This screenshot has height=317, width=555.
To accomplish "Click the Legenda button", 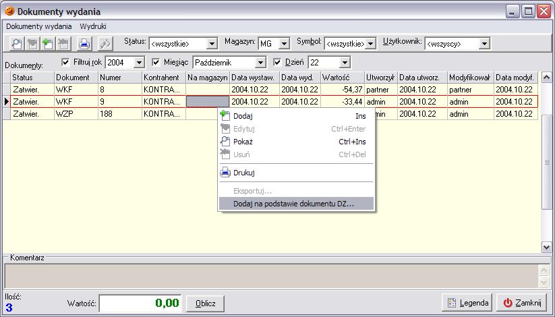I will [x=467, y=303].
